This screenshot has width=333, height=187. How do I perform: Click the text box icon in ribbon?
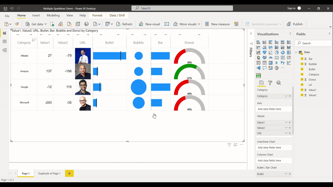[x=167, y=24]
